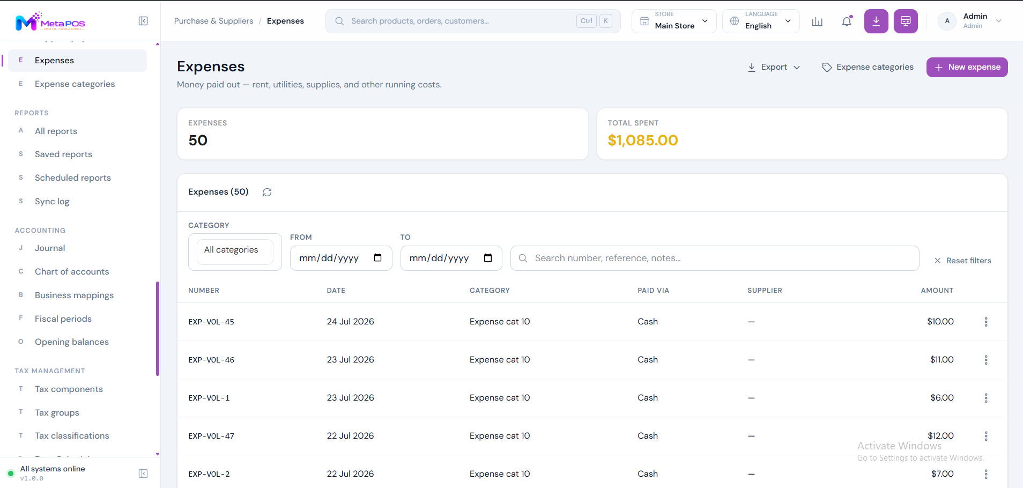
Task: Click Purchase & Suppliers breadcrumb
Action: tap(213, 21)
